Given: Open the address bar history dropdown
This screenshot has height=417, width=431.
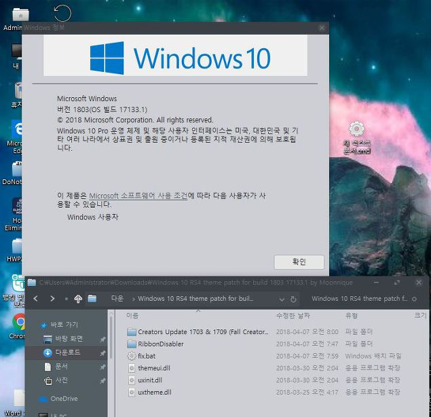Looking at the screenshot, I should click(x=282, y=300).
